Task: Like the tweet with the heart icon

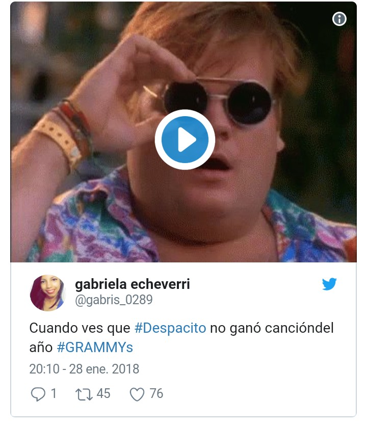Action: tap(137, 394)
